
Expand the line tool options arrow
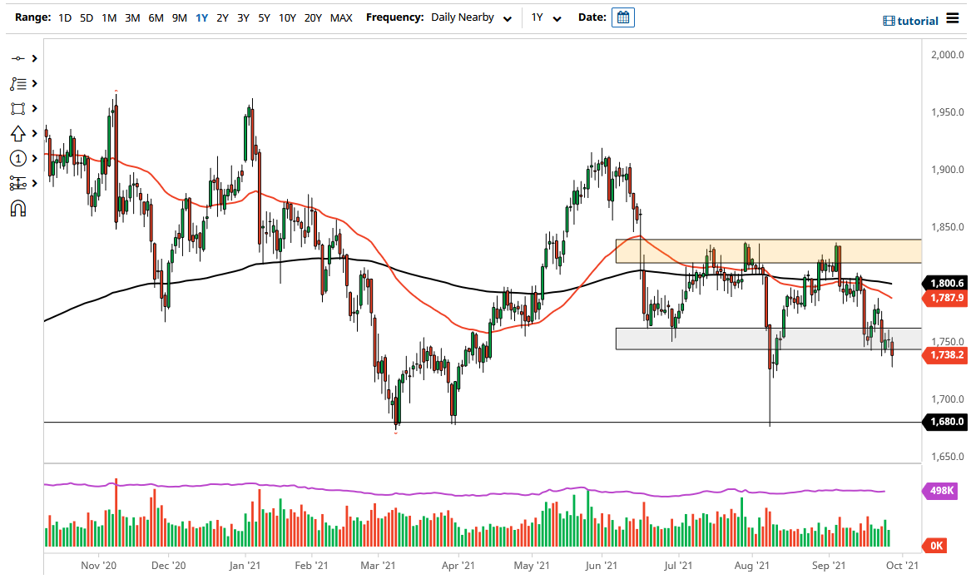pos(35,58)
